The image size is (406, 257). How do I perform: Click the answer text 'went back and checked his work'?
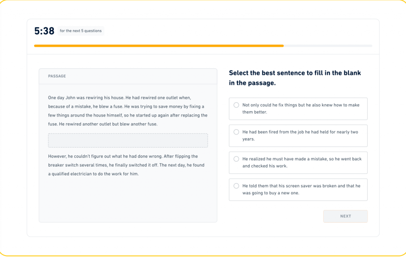[x=301, y=162]
